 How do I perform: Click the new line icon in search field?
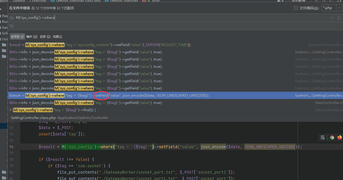338,18
